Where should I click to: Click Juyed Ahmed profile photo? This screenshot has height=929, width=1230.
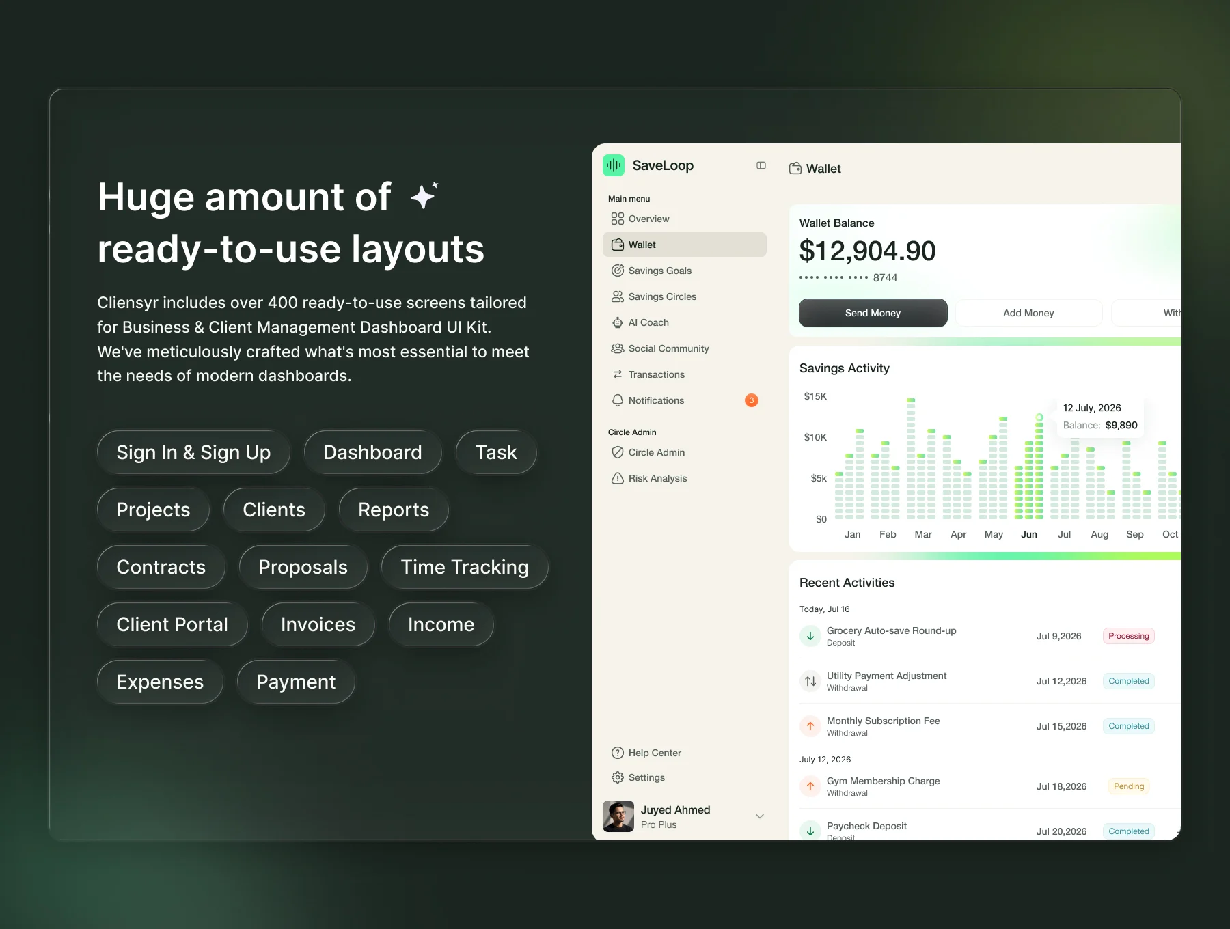click(x=618, y=816)
